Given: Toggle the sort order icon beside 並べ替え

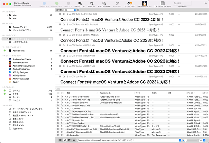Looking at the screenshot, I should (78, 10).
